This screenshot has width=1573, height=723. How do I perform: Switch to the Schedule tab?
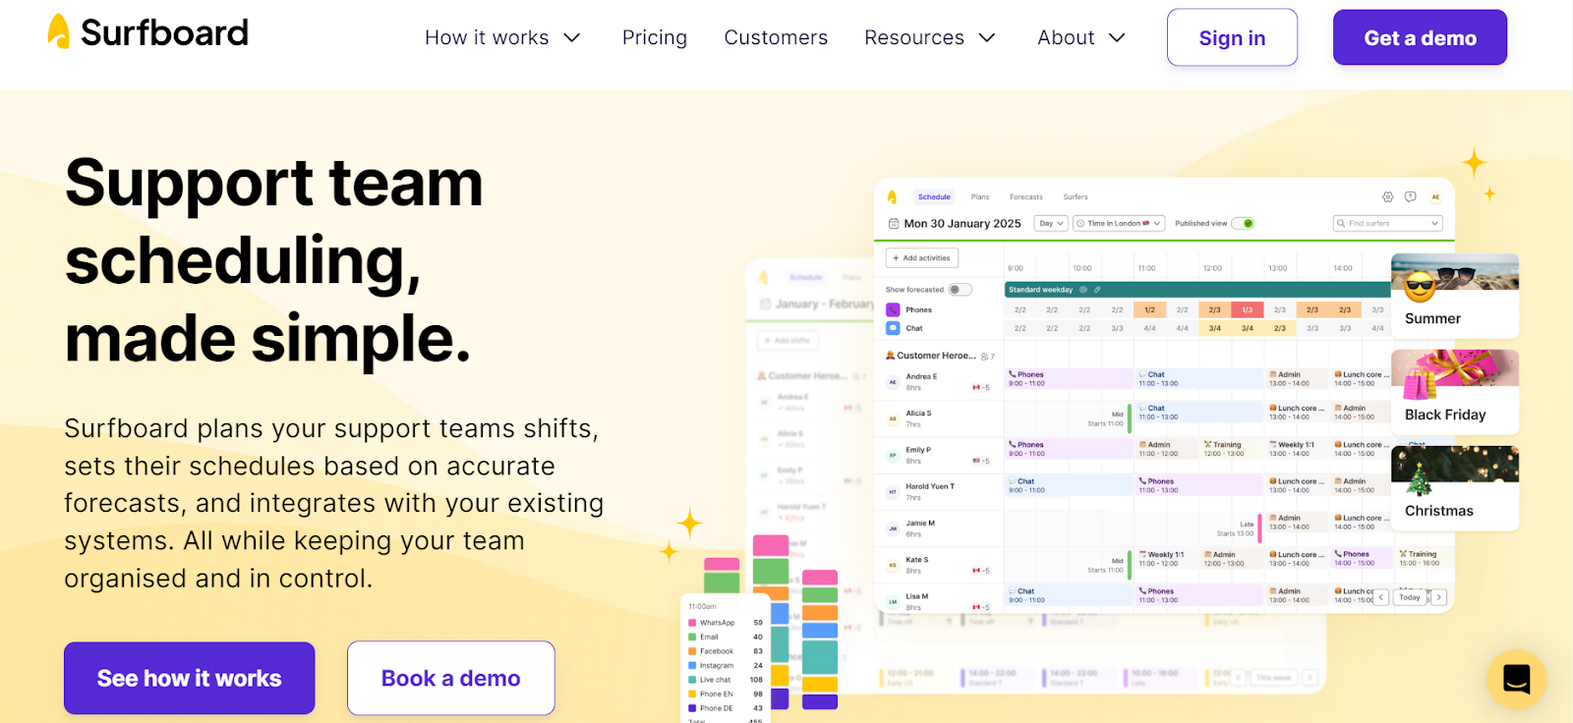(934, 196)
